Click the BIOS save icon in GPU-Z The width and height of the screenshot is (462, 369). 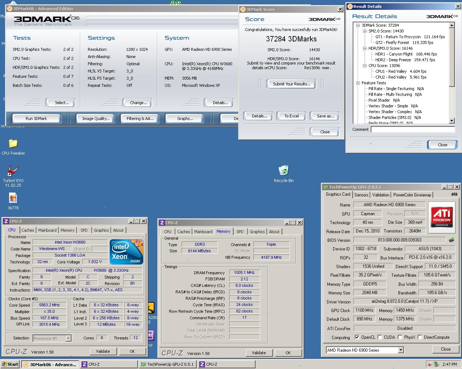(x=451, y=240)
